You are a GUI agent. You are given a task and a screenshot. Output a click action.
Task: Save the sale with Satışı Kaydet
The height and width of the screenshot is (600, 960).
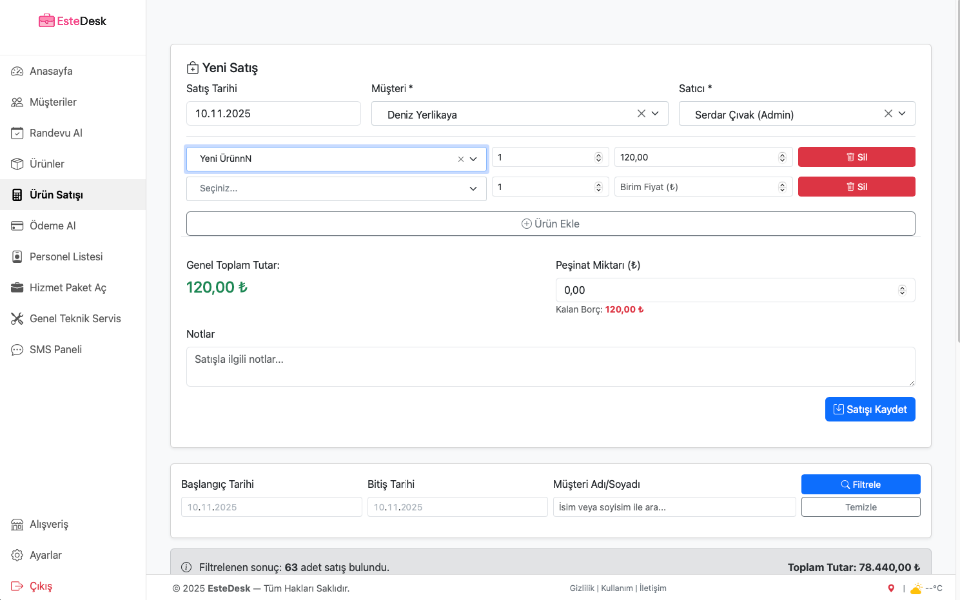[870, 409]
